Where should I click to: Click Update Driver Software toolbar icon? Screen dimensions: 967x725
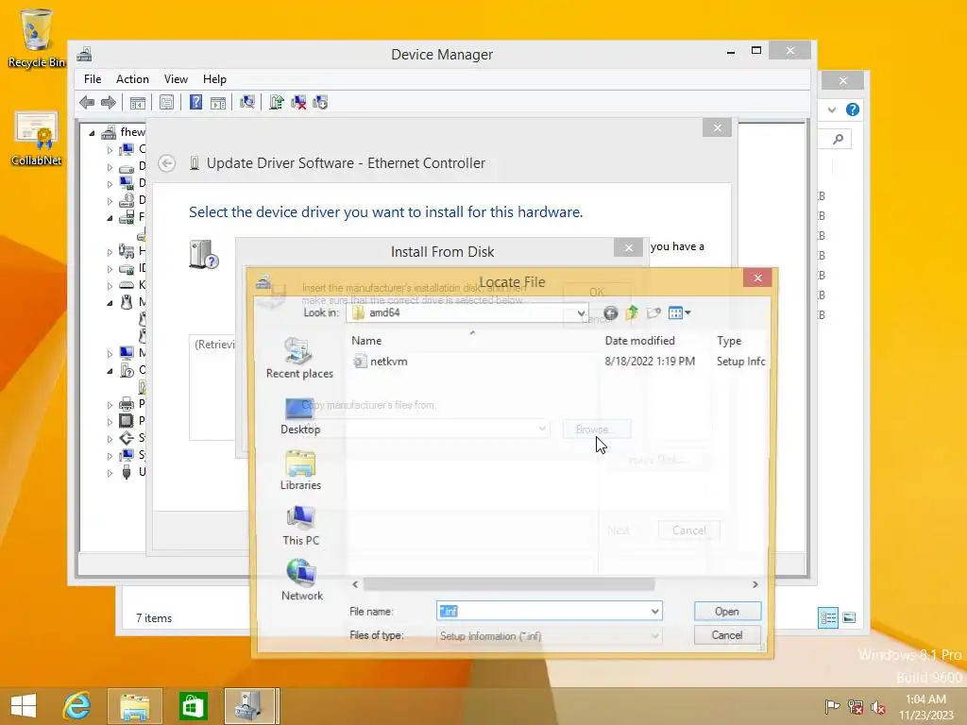[277, 102]
